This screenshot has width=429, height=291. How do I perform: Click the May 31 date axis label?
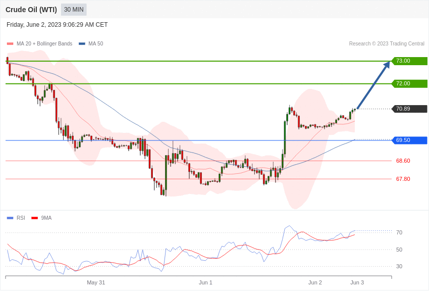click(96, 282)
